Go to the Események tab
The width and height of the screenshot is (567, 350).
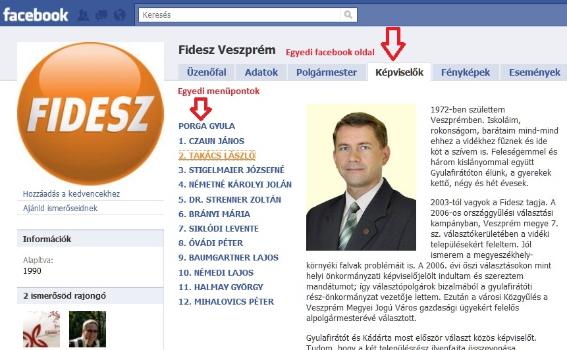(534, 72)
